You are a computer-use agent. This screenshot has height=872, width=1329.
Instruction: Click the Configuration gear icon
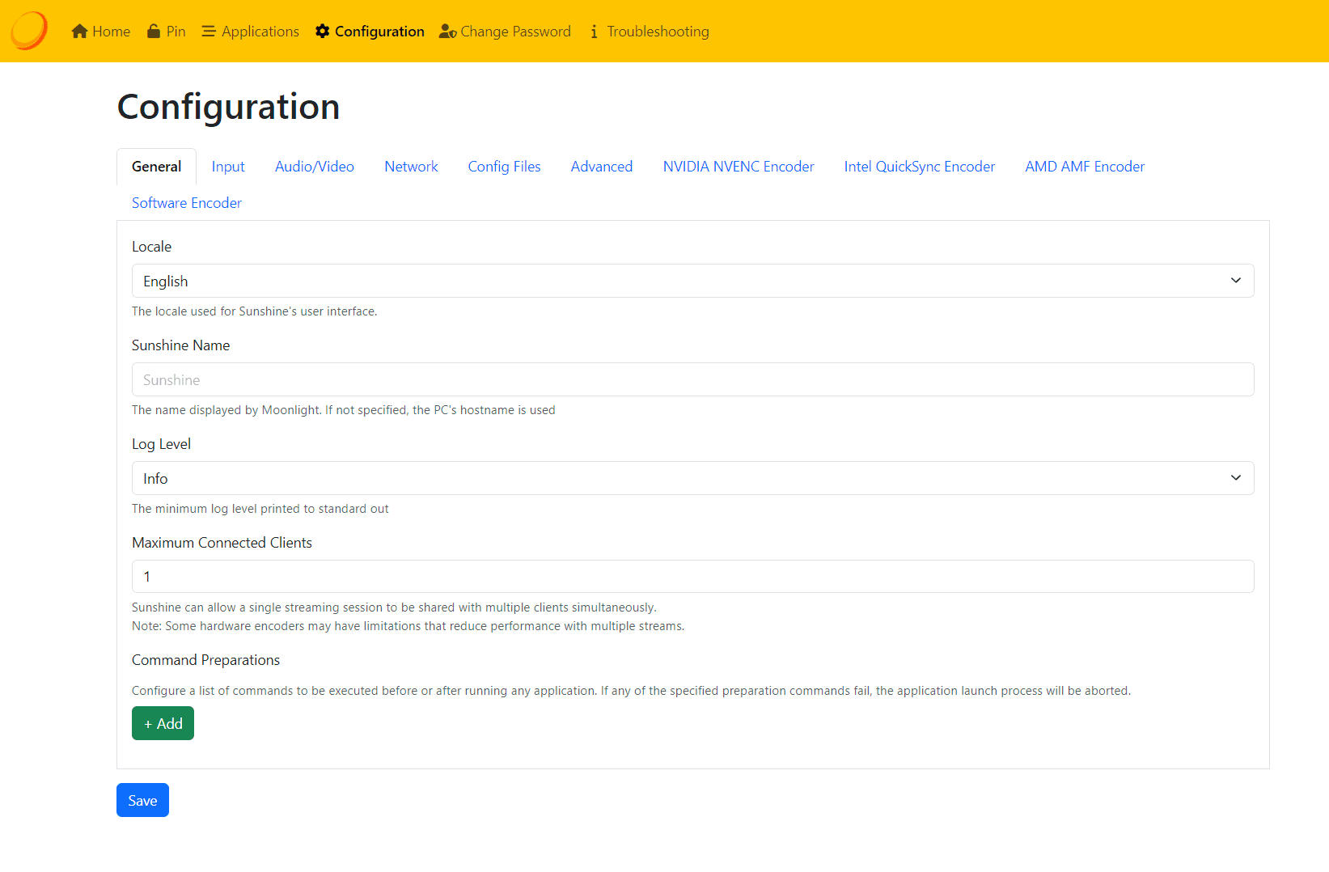click(x=323, y=31)
